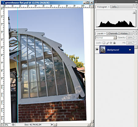Viewport: 138px width, 127px height.
Task: Click the histogram cached data warning icon
Action: [x=134, y=13]
